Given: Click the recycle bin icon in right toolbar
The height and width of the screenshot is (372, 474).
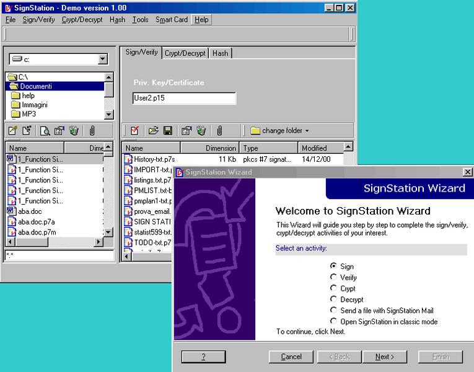Looking at the screenshot, I should click(201, 131).
